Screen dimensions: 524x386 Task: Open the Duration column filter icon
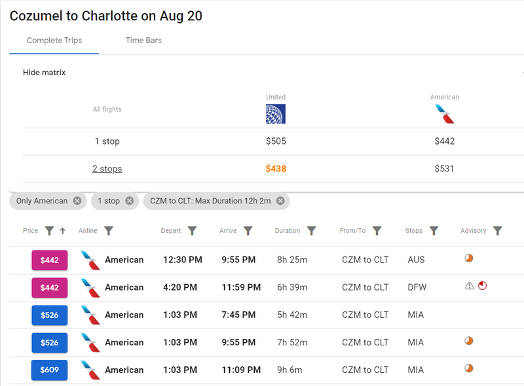(312, 231)
